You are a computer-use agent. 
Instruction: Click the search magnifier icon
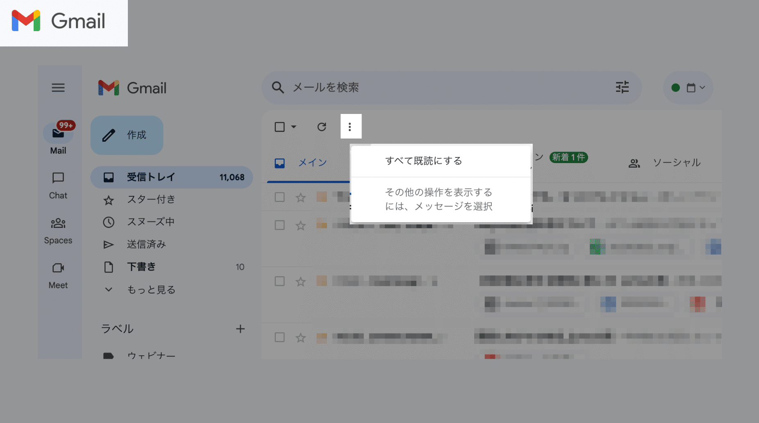pyautogui.click(x=278, y=87)
